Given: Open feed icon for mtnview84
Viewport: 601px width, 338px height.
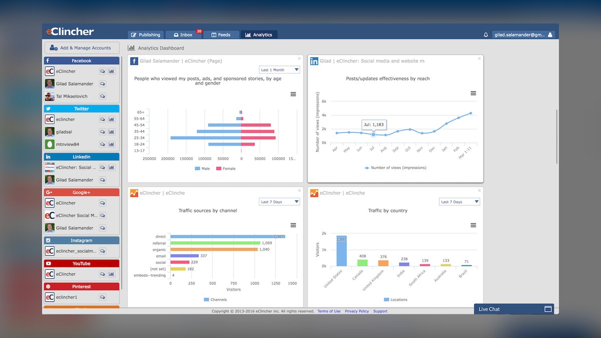Looking at the screenshot, I should (x=103, y=144).
